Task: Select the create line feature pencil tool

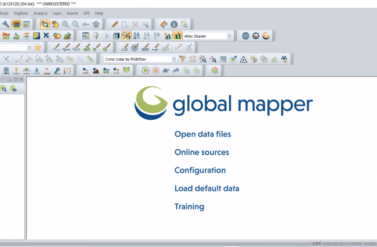Action: (x=66, y=47)
